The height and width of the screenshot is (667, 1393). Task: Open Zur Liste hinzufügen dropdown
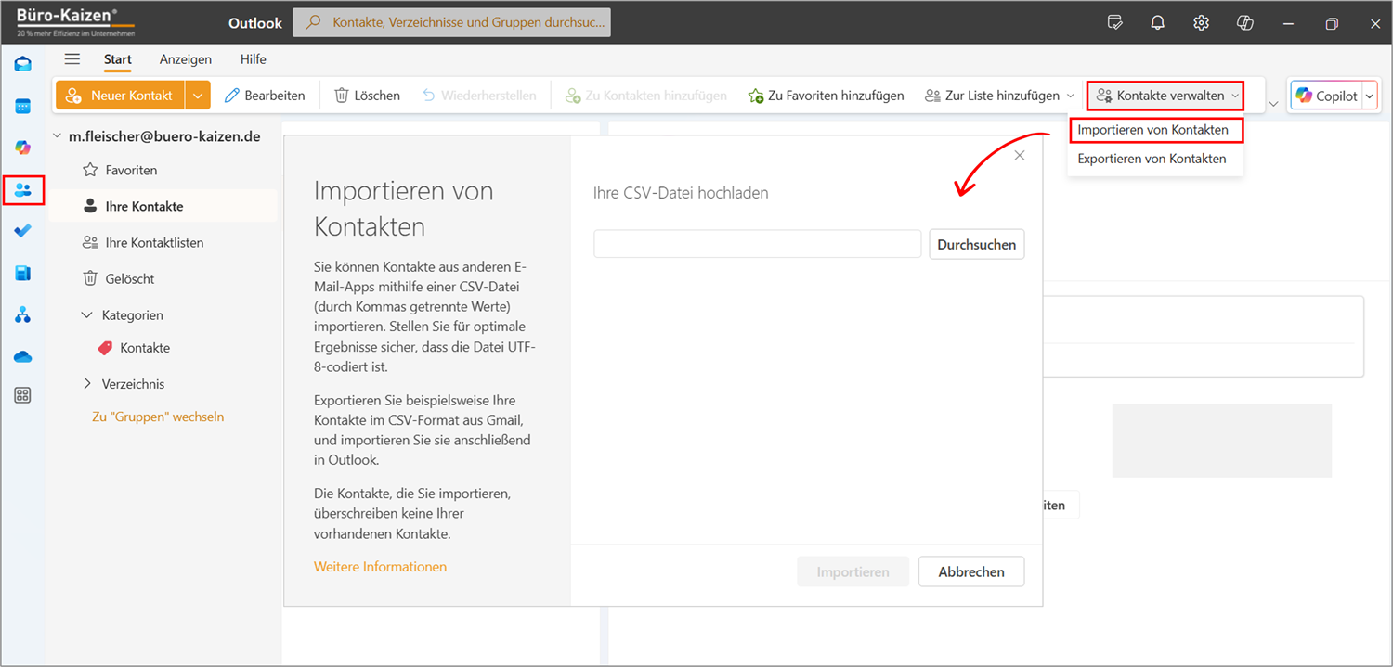click(999, 96)
